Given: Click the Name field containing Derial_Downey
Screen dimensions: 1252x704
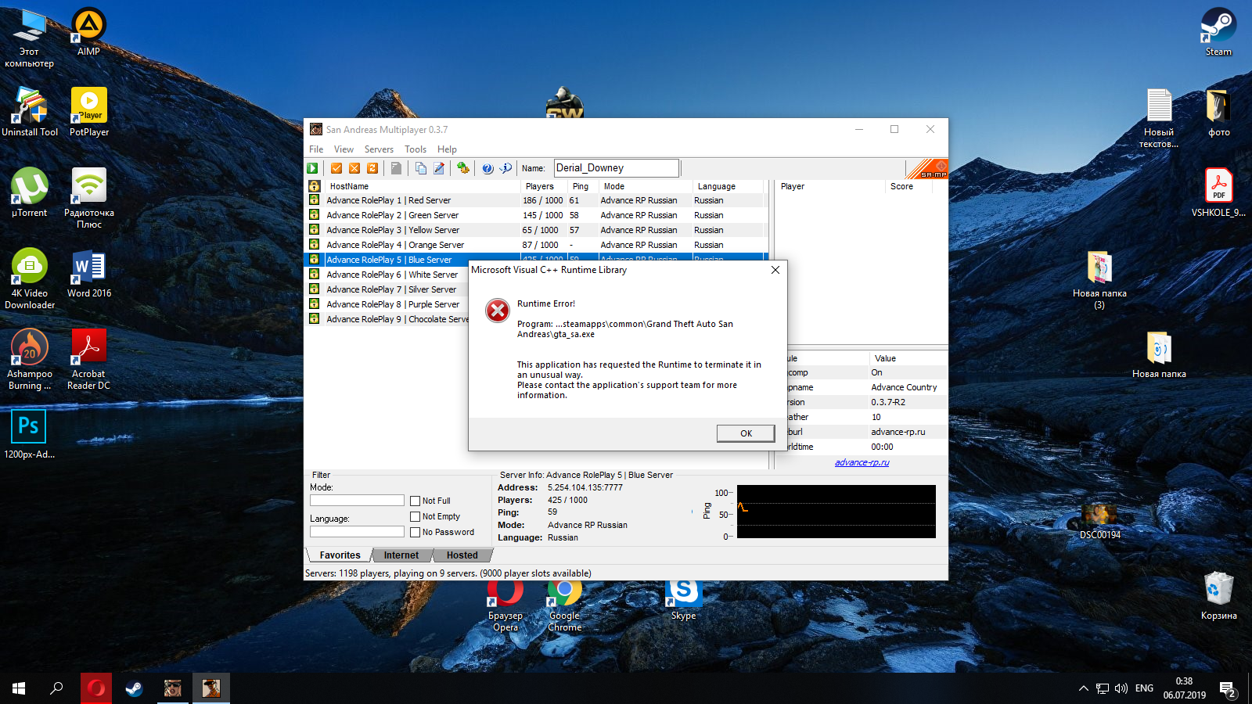Looking at the screenshot, I should point(616,168).
